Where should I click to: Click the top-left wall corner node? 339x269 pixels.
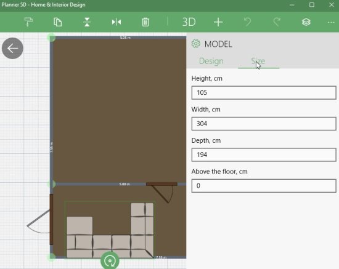[x=51, y=38]
